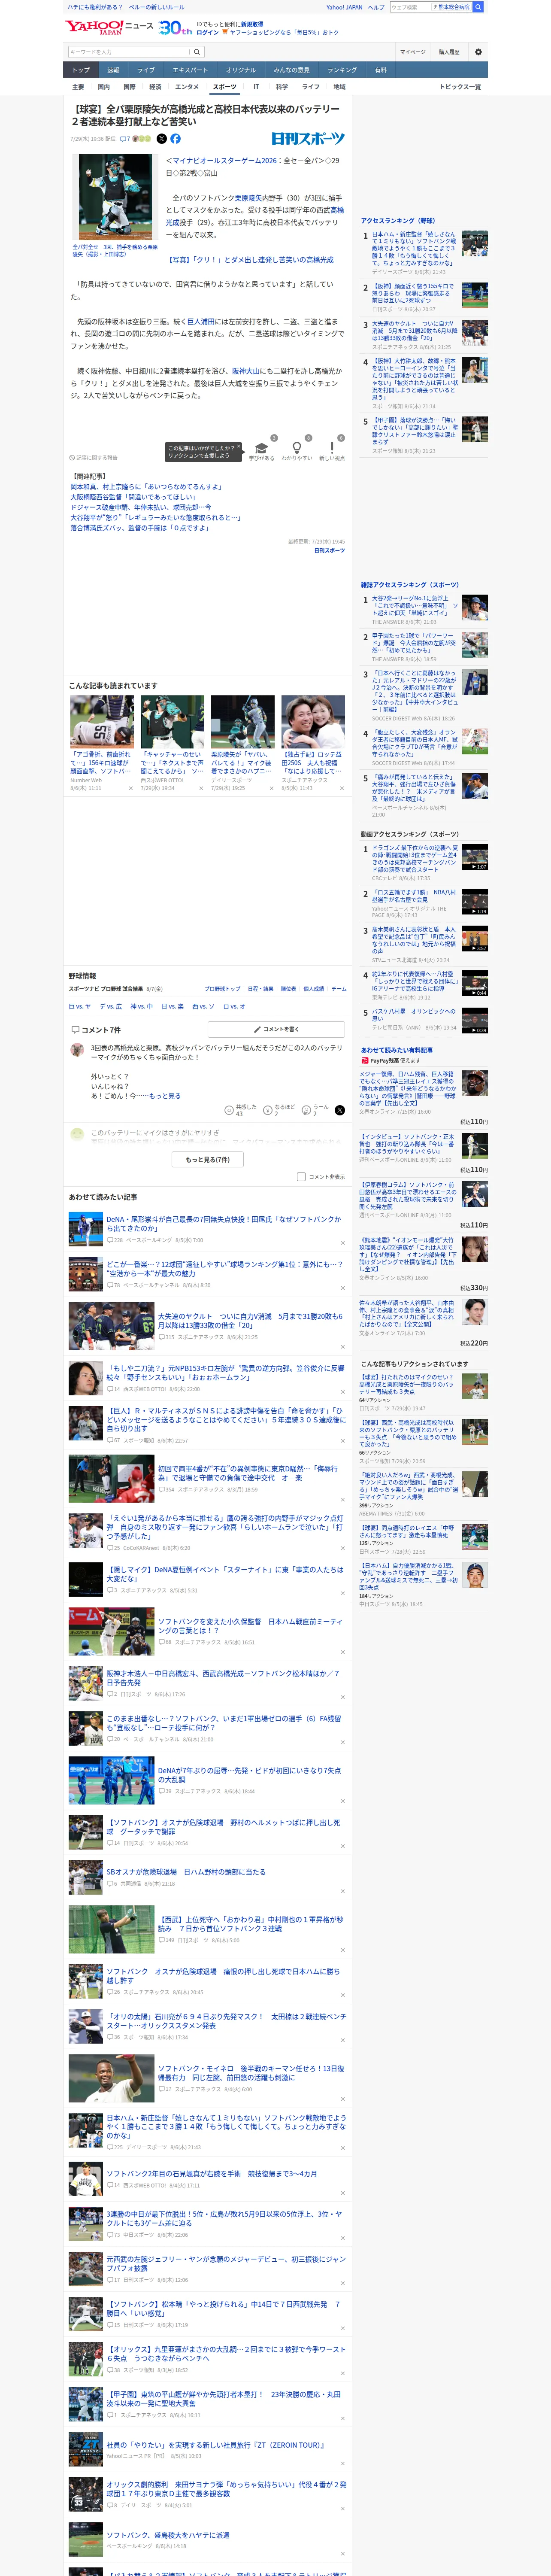Share the article on Facebook
The height and width of the screenshot is (2576, 551).
click(176, 139)
